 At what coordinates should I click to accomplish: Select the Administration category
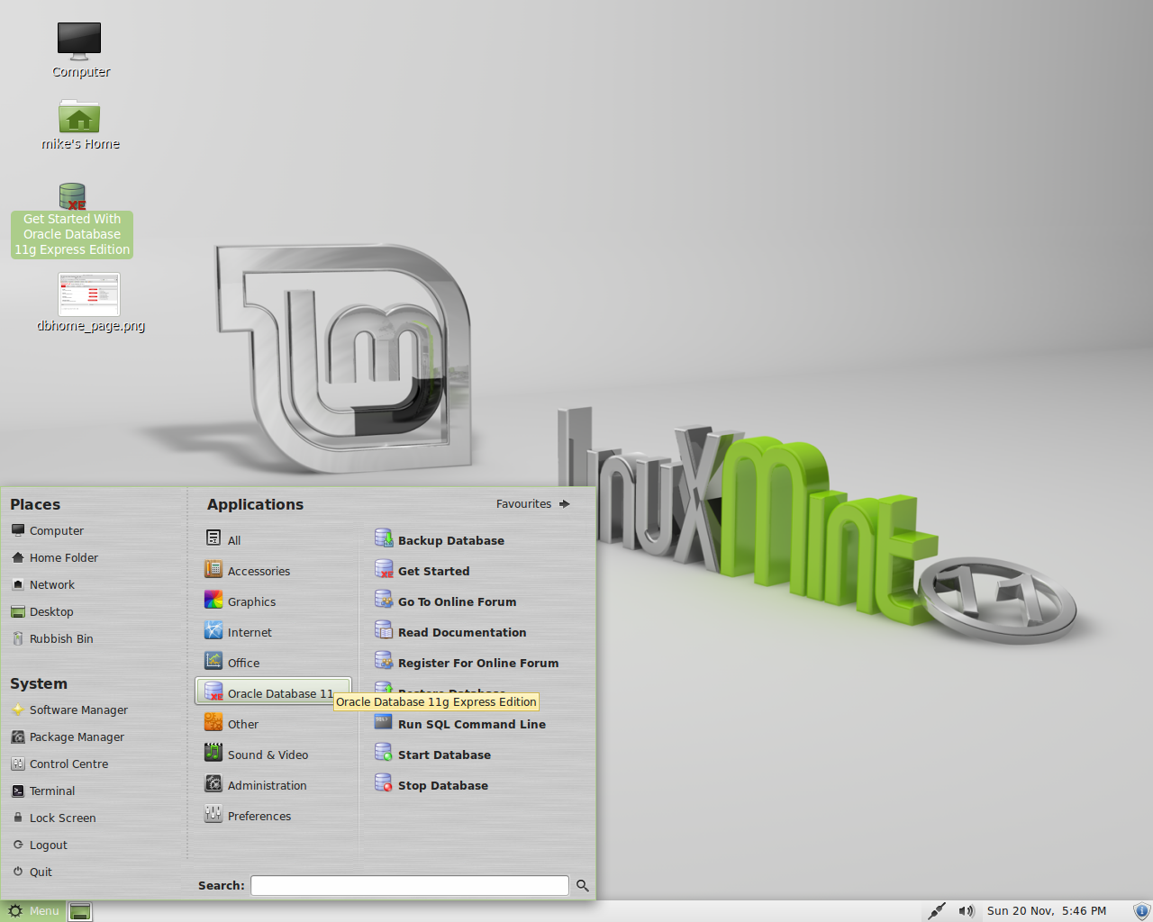(256, 785)
